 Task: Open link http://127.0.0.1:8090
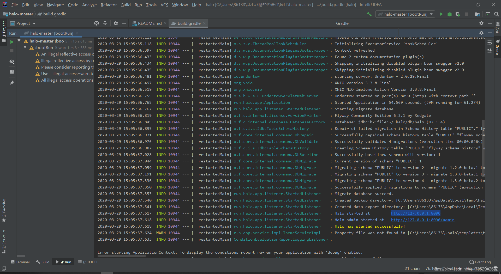(x=415, y=213)
